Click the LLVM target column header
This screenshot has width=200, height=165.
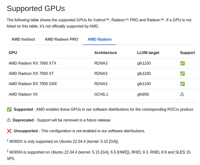pyautogui.click(x=148, y=53)
